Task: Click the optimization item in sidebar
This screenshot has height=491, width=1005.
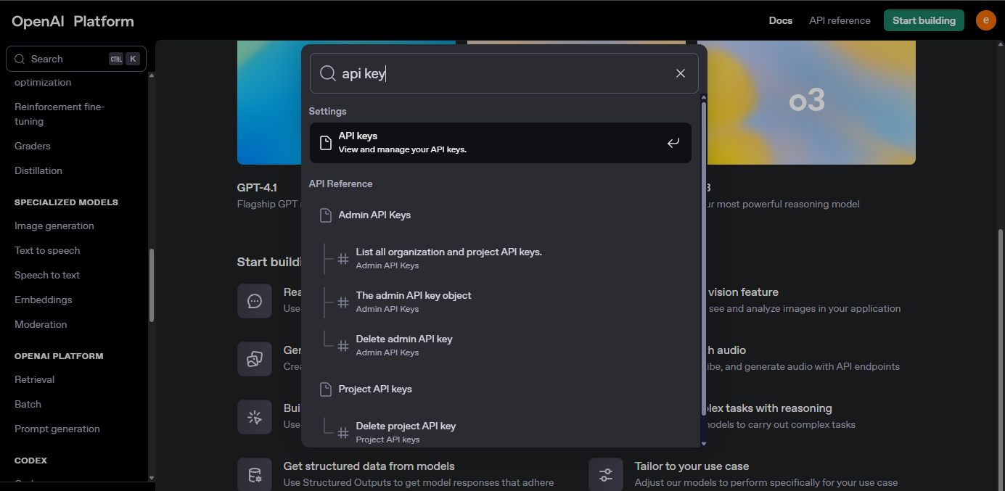Action: click(x=43, y=82)
